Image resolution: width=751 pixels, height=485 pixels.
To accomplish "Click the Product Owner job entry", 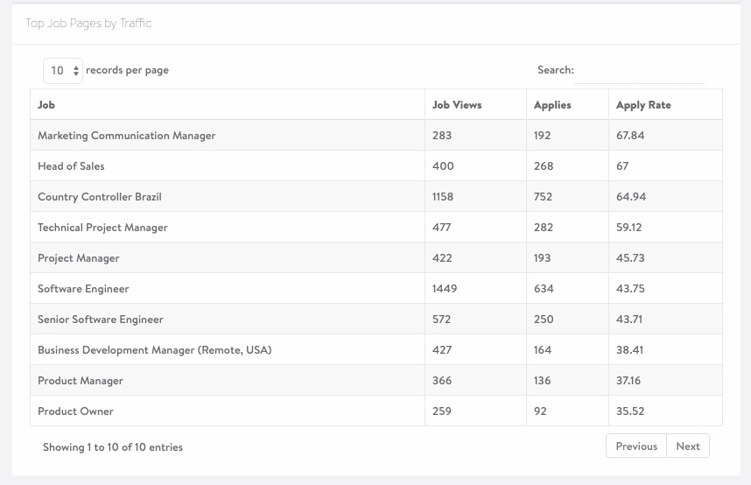I will [75, 411].
